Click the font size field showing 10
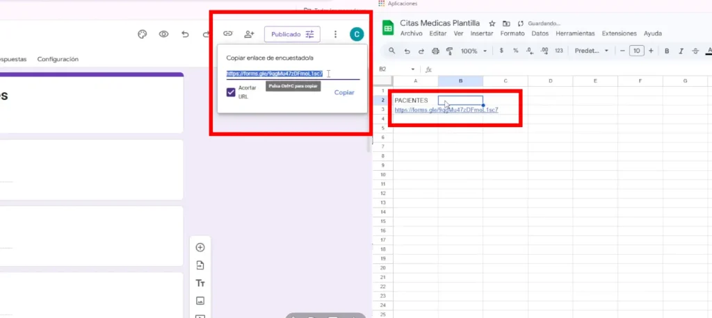The height and width of the screenshot is (318, 712). 637,51
